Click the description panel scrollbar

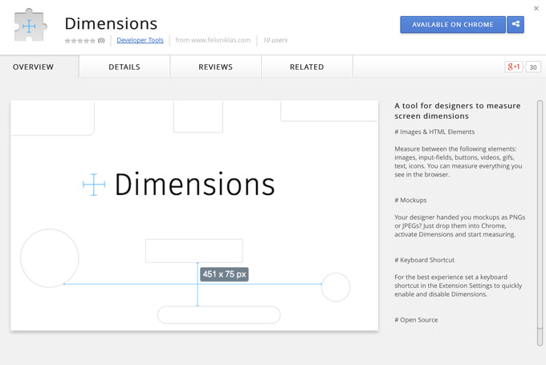pos(540,223)
